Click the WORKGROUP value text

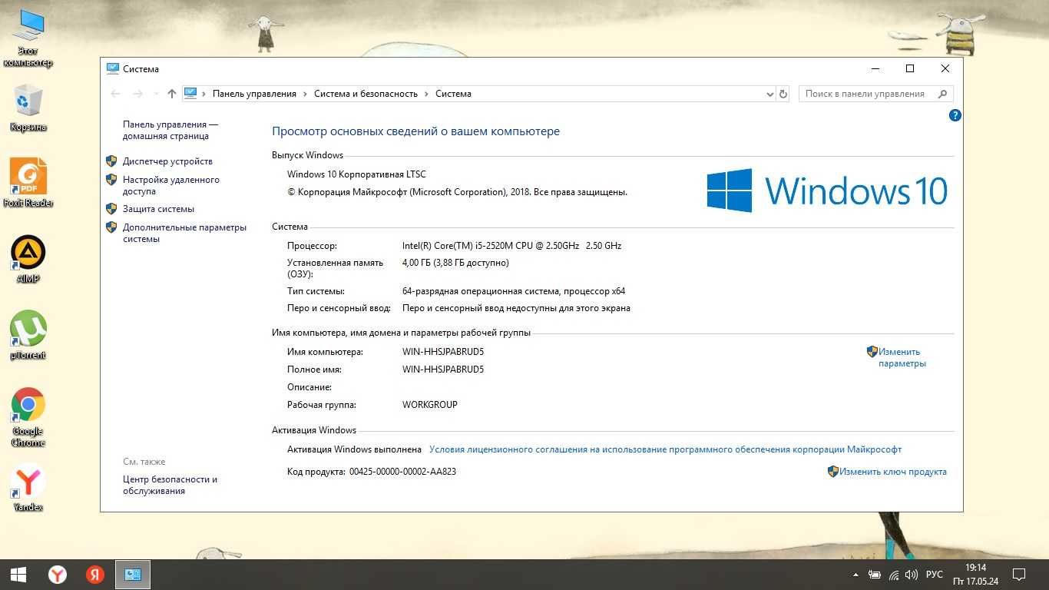click(430, 405)
